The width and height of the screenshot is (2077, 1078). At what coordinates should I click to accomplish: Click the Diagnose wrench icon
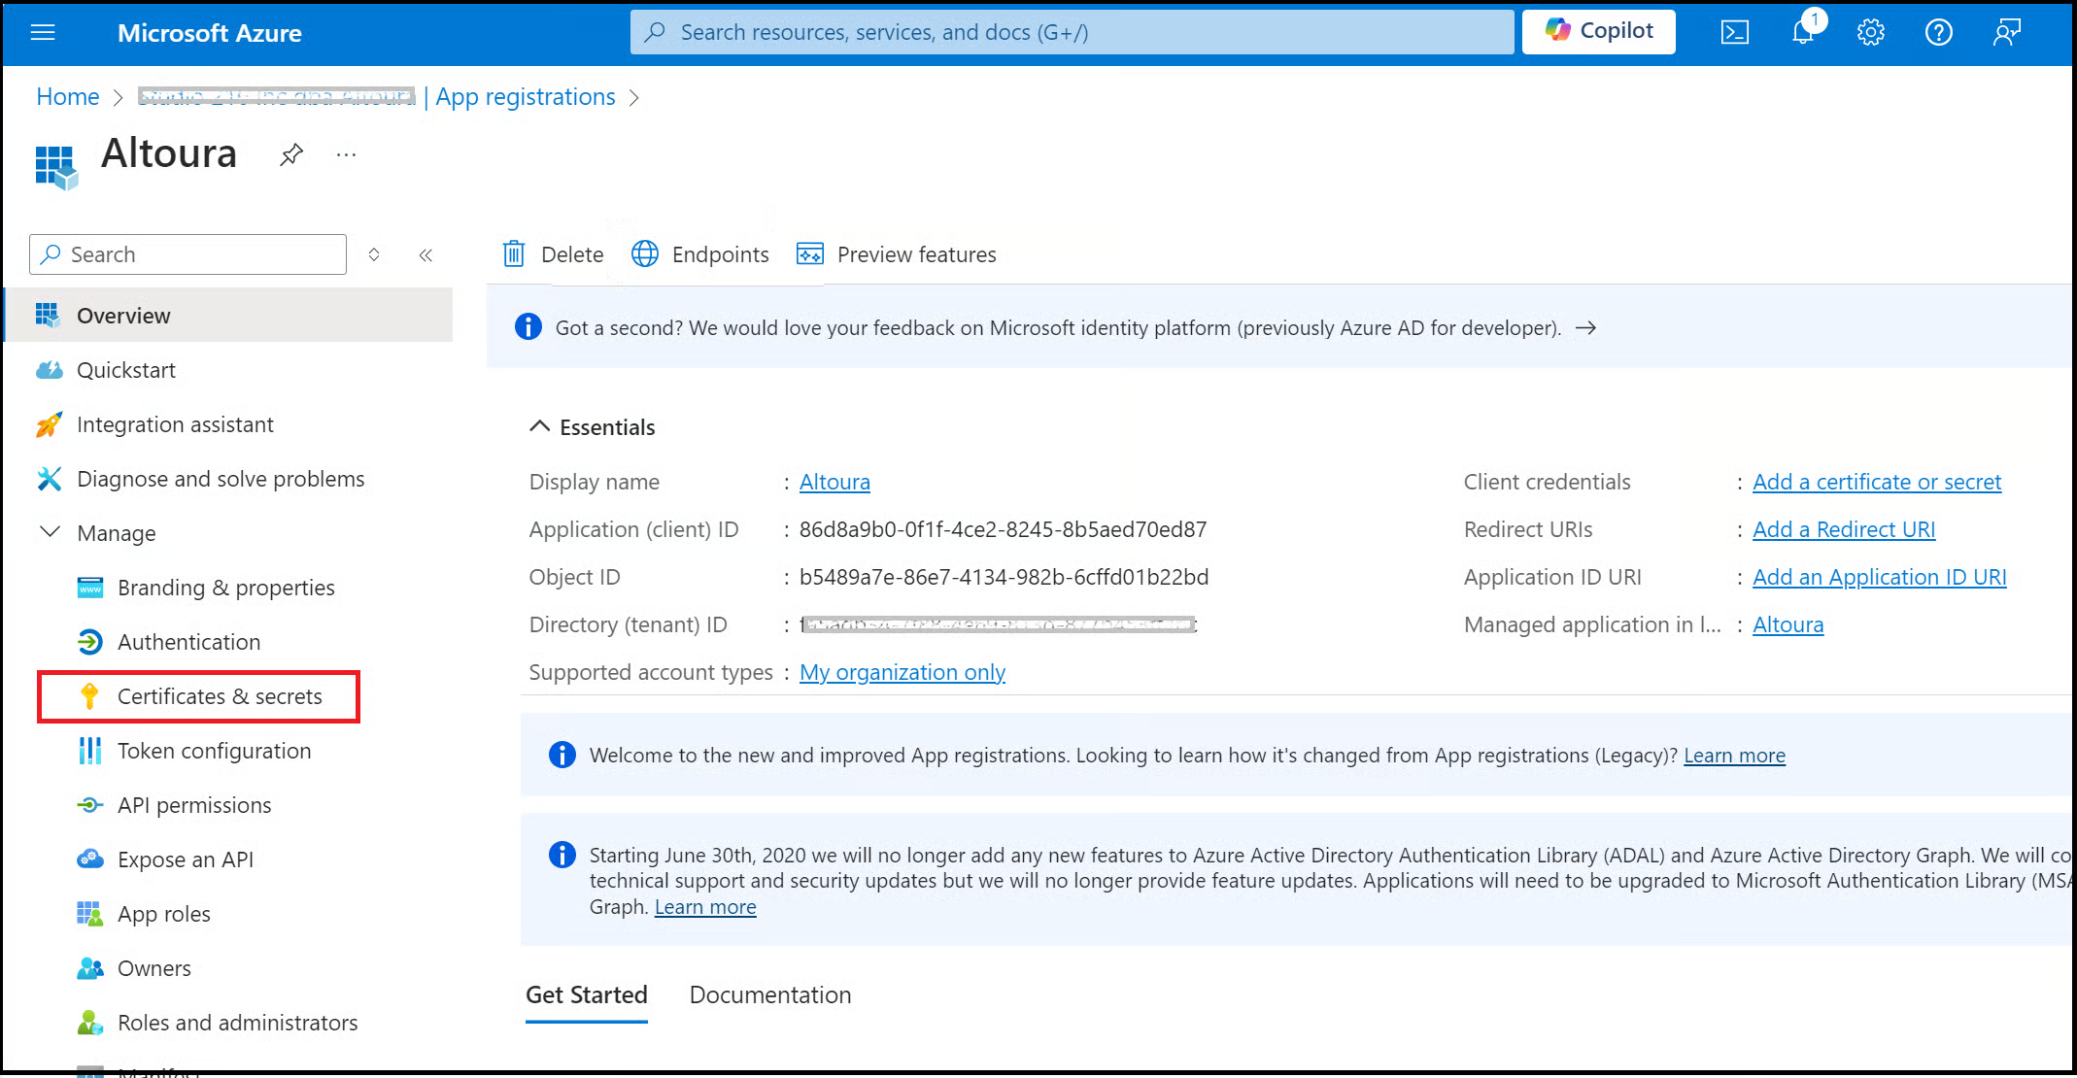(49, 479)
